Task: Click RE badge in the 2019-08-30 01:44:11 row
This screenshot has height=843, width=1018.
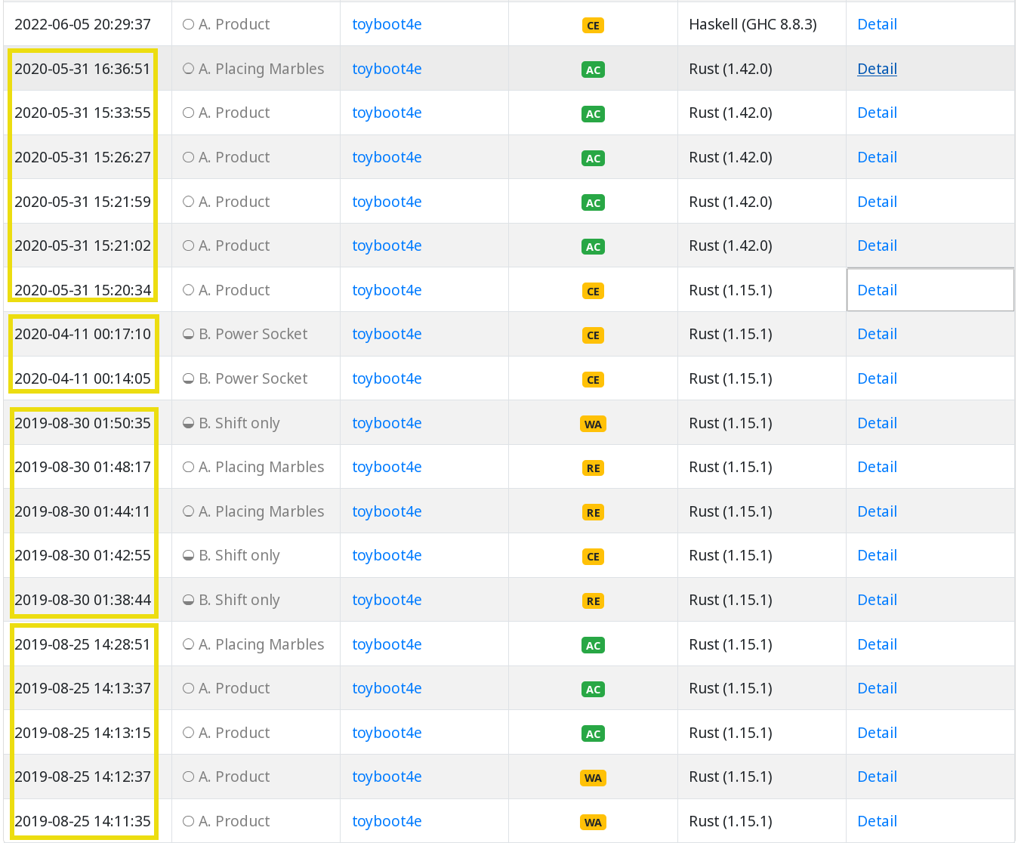Action: pos(593,513)
